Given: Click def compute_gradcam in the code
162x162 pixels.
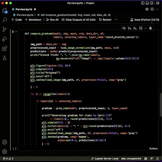Looking at the screenshot, I should pos(38,34).
